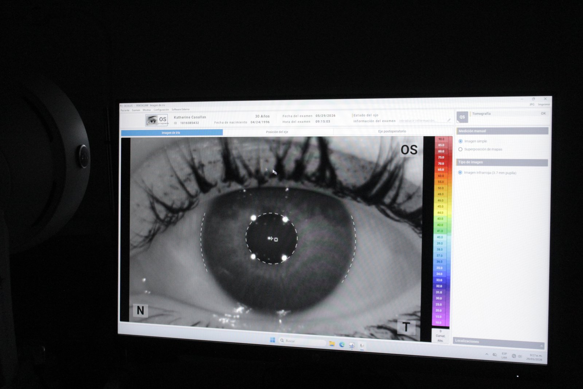The height and width of the screenshot is (389, 583).
Task: Click the Oculus Pentacam taskbar icon
Action: (x=362, y=346)
